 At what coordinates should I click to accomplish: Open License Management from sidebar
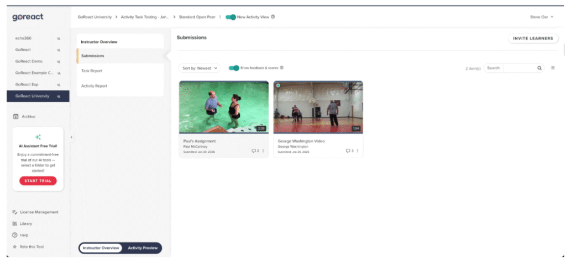[35, 212]
